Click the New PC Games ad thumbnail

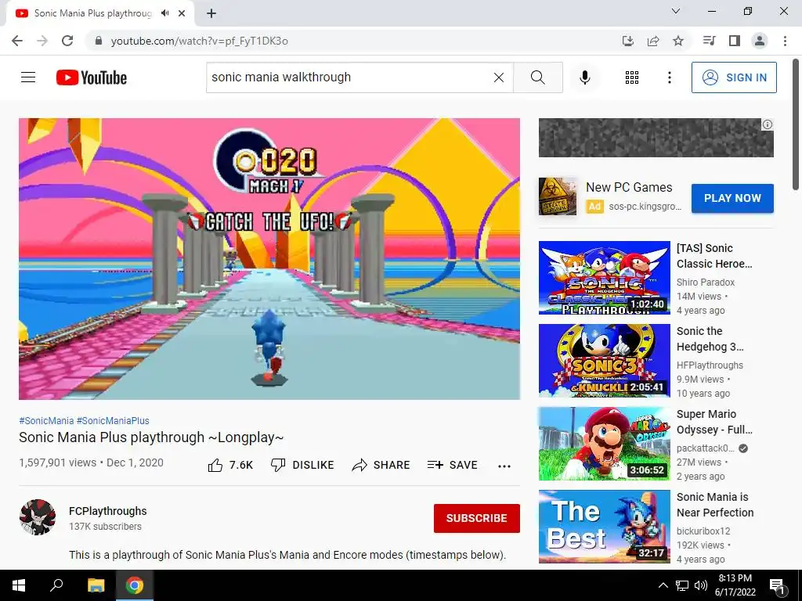pyautogui.click(x=558, y=196)
